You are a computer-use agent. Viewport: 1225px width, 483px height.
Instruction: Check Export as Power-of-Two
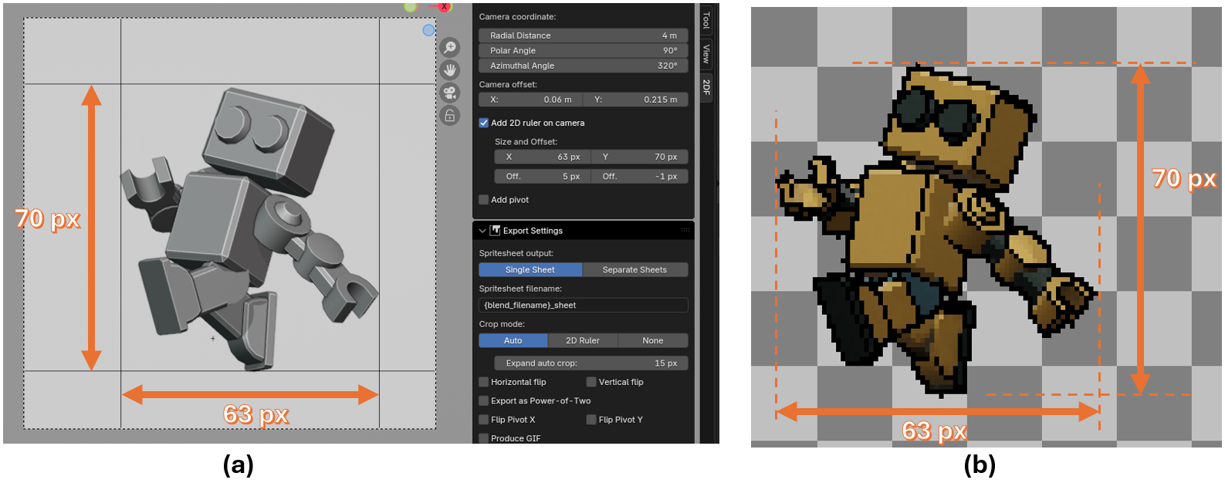[x=484, y=400]
